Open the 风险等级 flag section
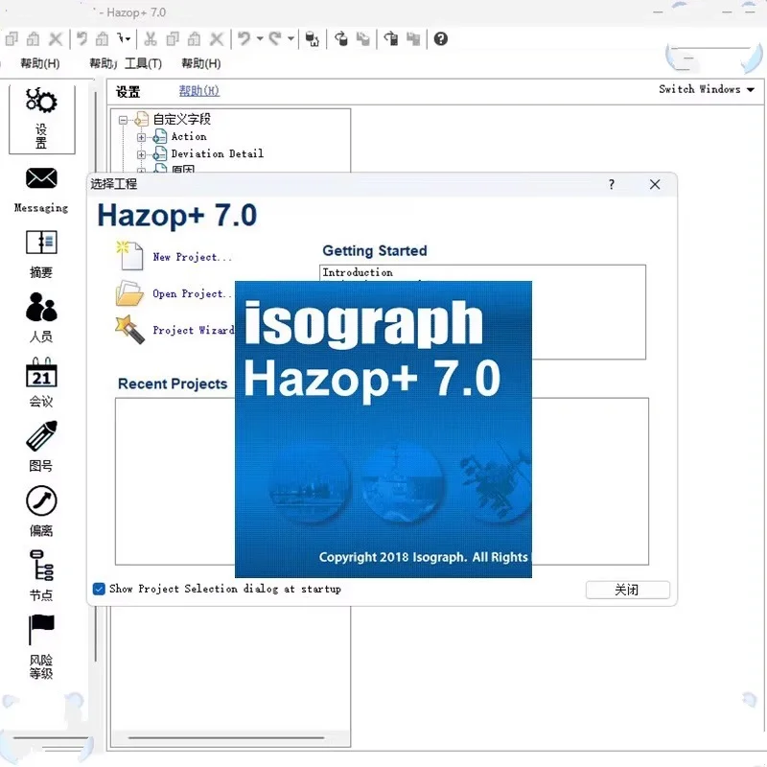Image resolution: width=767 pixels, height=767 pixels. tap(41, 646)
